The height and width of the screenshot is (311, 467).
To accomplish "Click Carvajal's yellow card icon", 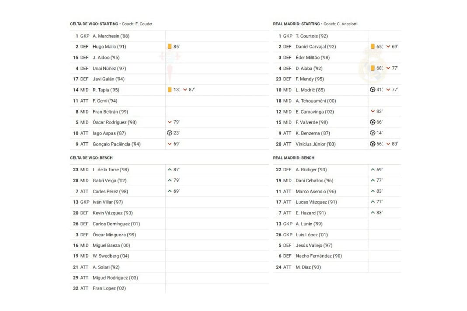I will pyautogui.click(x=373, y=46).
